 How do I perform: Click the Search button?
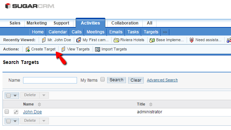tap(116, 80)
